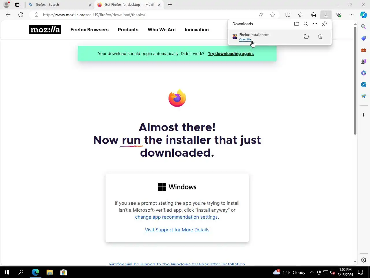Viewport: 370px width, 278px height.
Task: Toggle split screen view
Action: 288,15
